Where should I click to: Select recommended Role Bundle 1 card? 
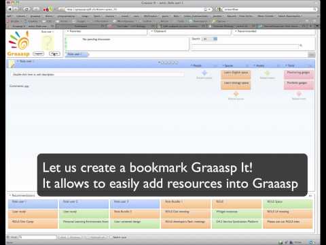186,203
